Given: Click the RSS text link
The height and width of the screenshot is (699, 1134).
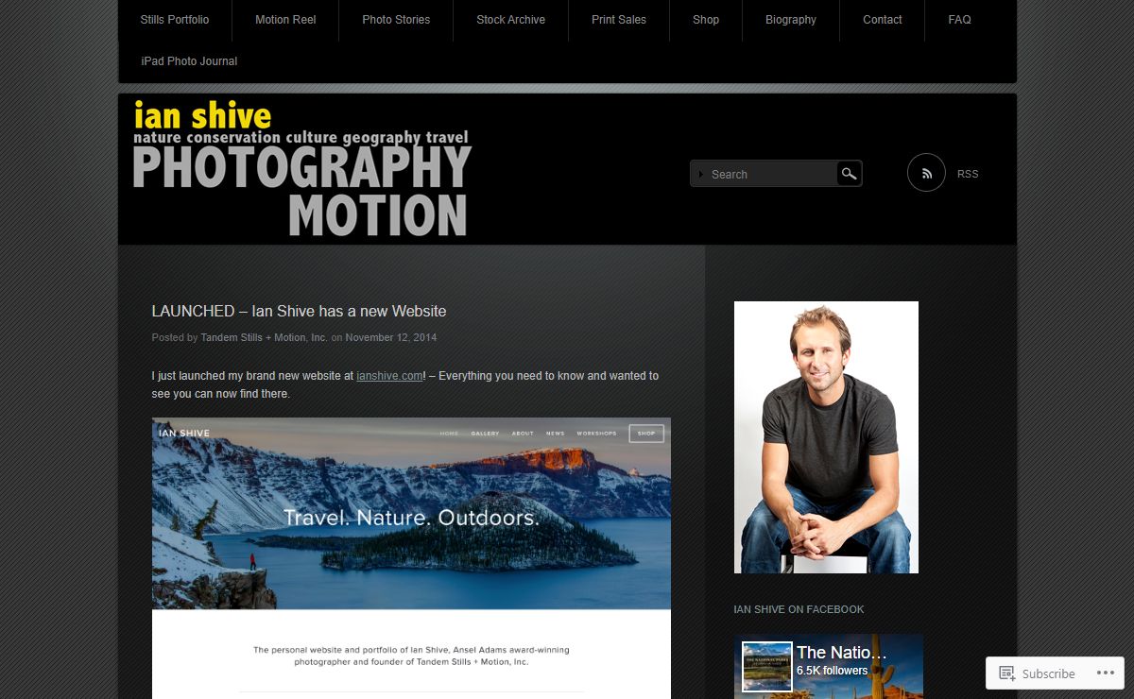Looking at the screenshot, I should (x=968, y=174).
